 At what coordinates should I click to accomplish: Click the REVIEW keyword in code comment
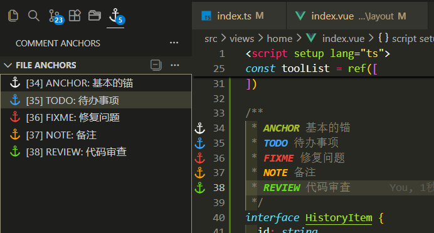pyautogui.click(x=282, y=188)
